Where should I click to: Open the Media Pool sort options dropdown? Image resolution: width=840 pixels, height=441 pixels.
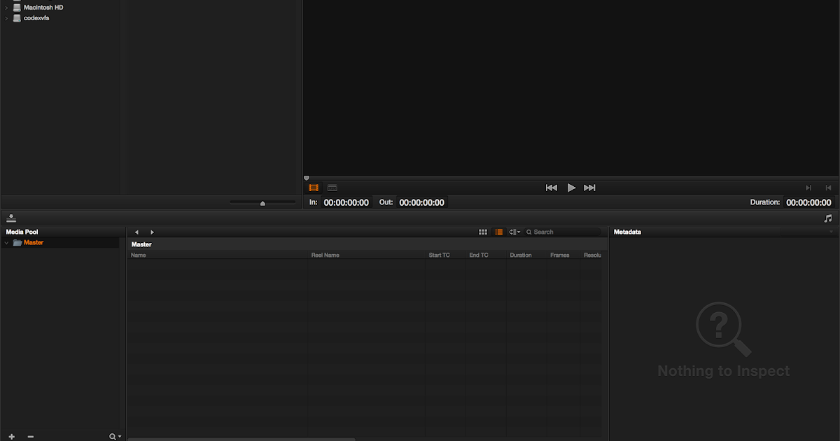coord(514,232)
